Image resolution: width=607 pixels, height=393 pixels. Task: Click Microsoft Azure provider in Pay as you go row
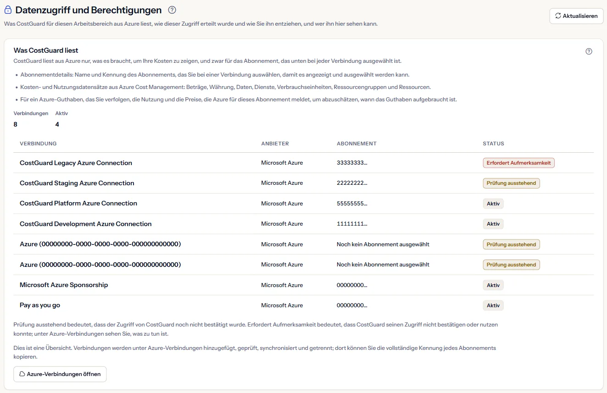click(282, 305)
